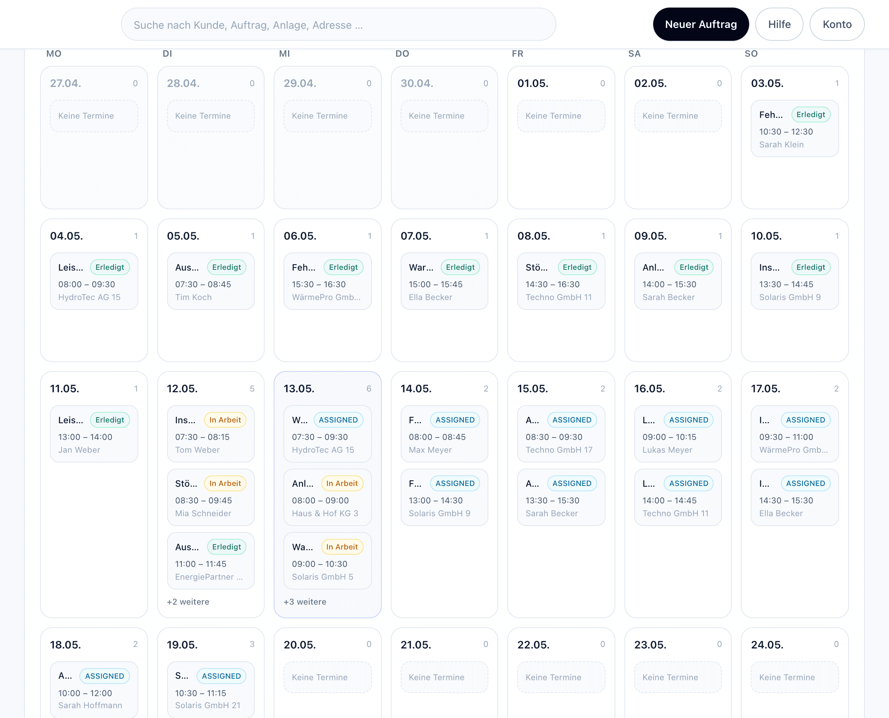The height and width of the screenshot is (718, 889).
Task: Open the Konto menu
Action: 836,25
